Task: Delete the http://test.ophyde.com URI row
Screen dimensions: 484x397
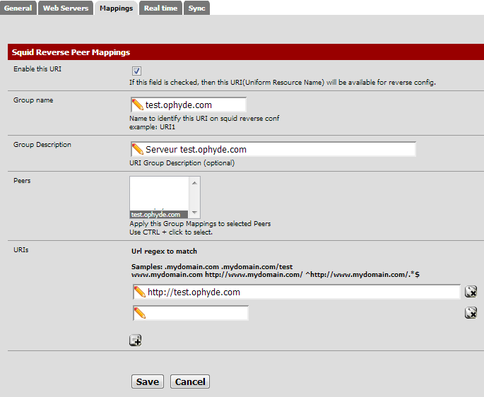Action: pos(471,292)
